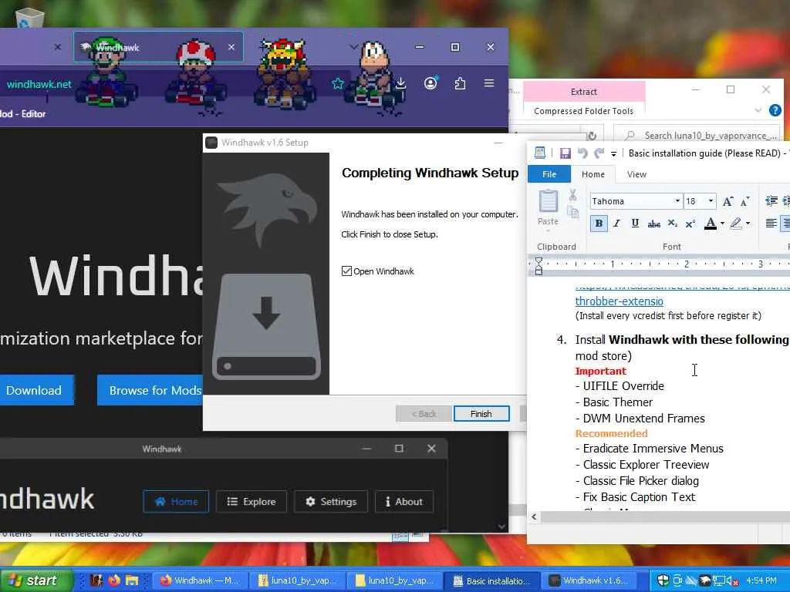The height and width of the screenshot is (592, 790).
Task: Click Decrease indent icon in WordPad
Action: point(771,201)
